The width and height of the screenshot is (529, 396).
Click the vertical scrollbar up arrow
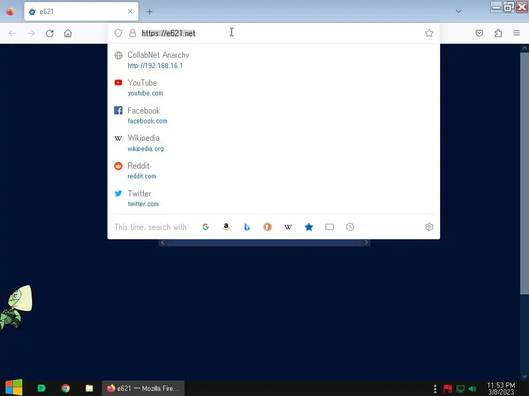[524, 48]
